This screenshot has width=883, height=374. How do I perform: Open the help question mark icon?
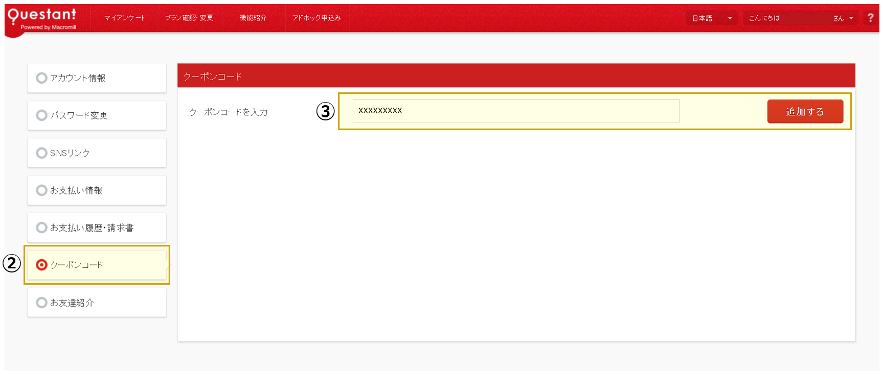[870, 18]
